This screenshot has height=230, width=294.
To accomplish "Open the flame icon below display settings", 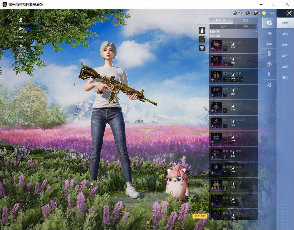I will point(21,45).
